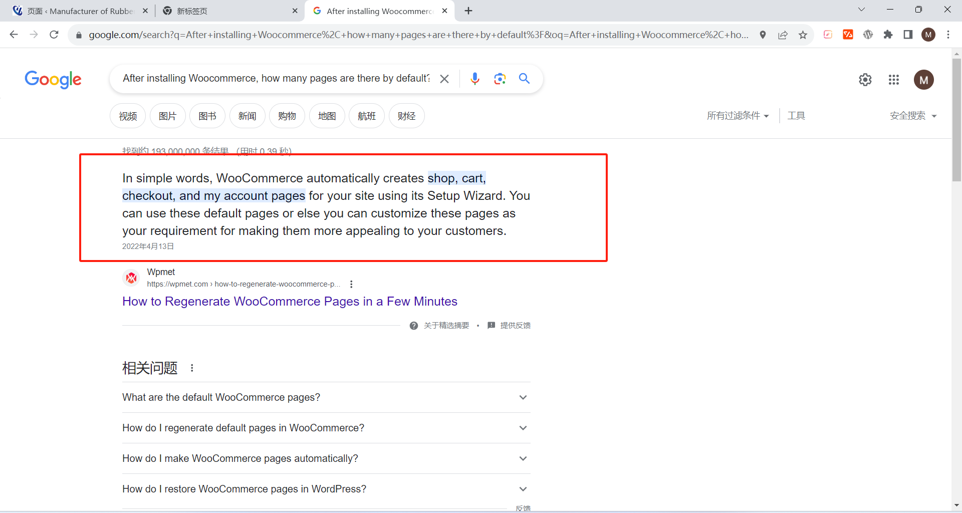
Task: Open the Extensions puzzle icon
Action: pyautogui.click(x=888, y=35)
